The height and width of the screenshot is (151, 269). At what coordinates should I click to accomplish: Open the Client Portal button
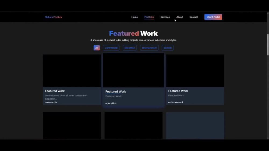(213, 17)
